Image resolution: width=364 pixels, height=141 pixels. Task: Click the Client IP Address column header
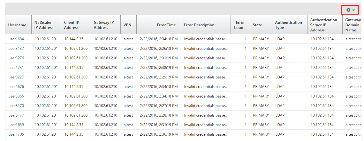pos(72,25)
